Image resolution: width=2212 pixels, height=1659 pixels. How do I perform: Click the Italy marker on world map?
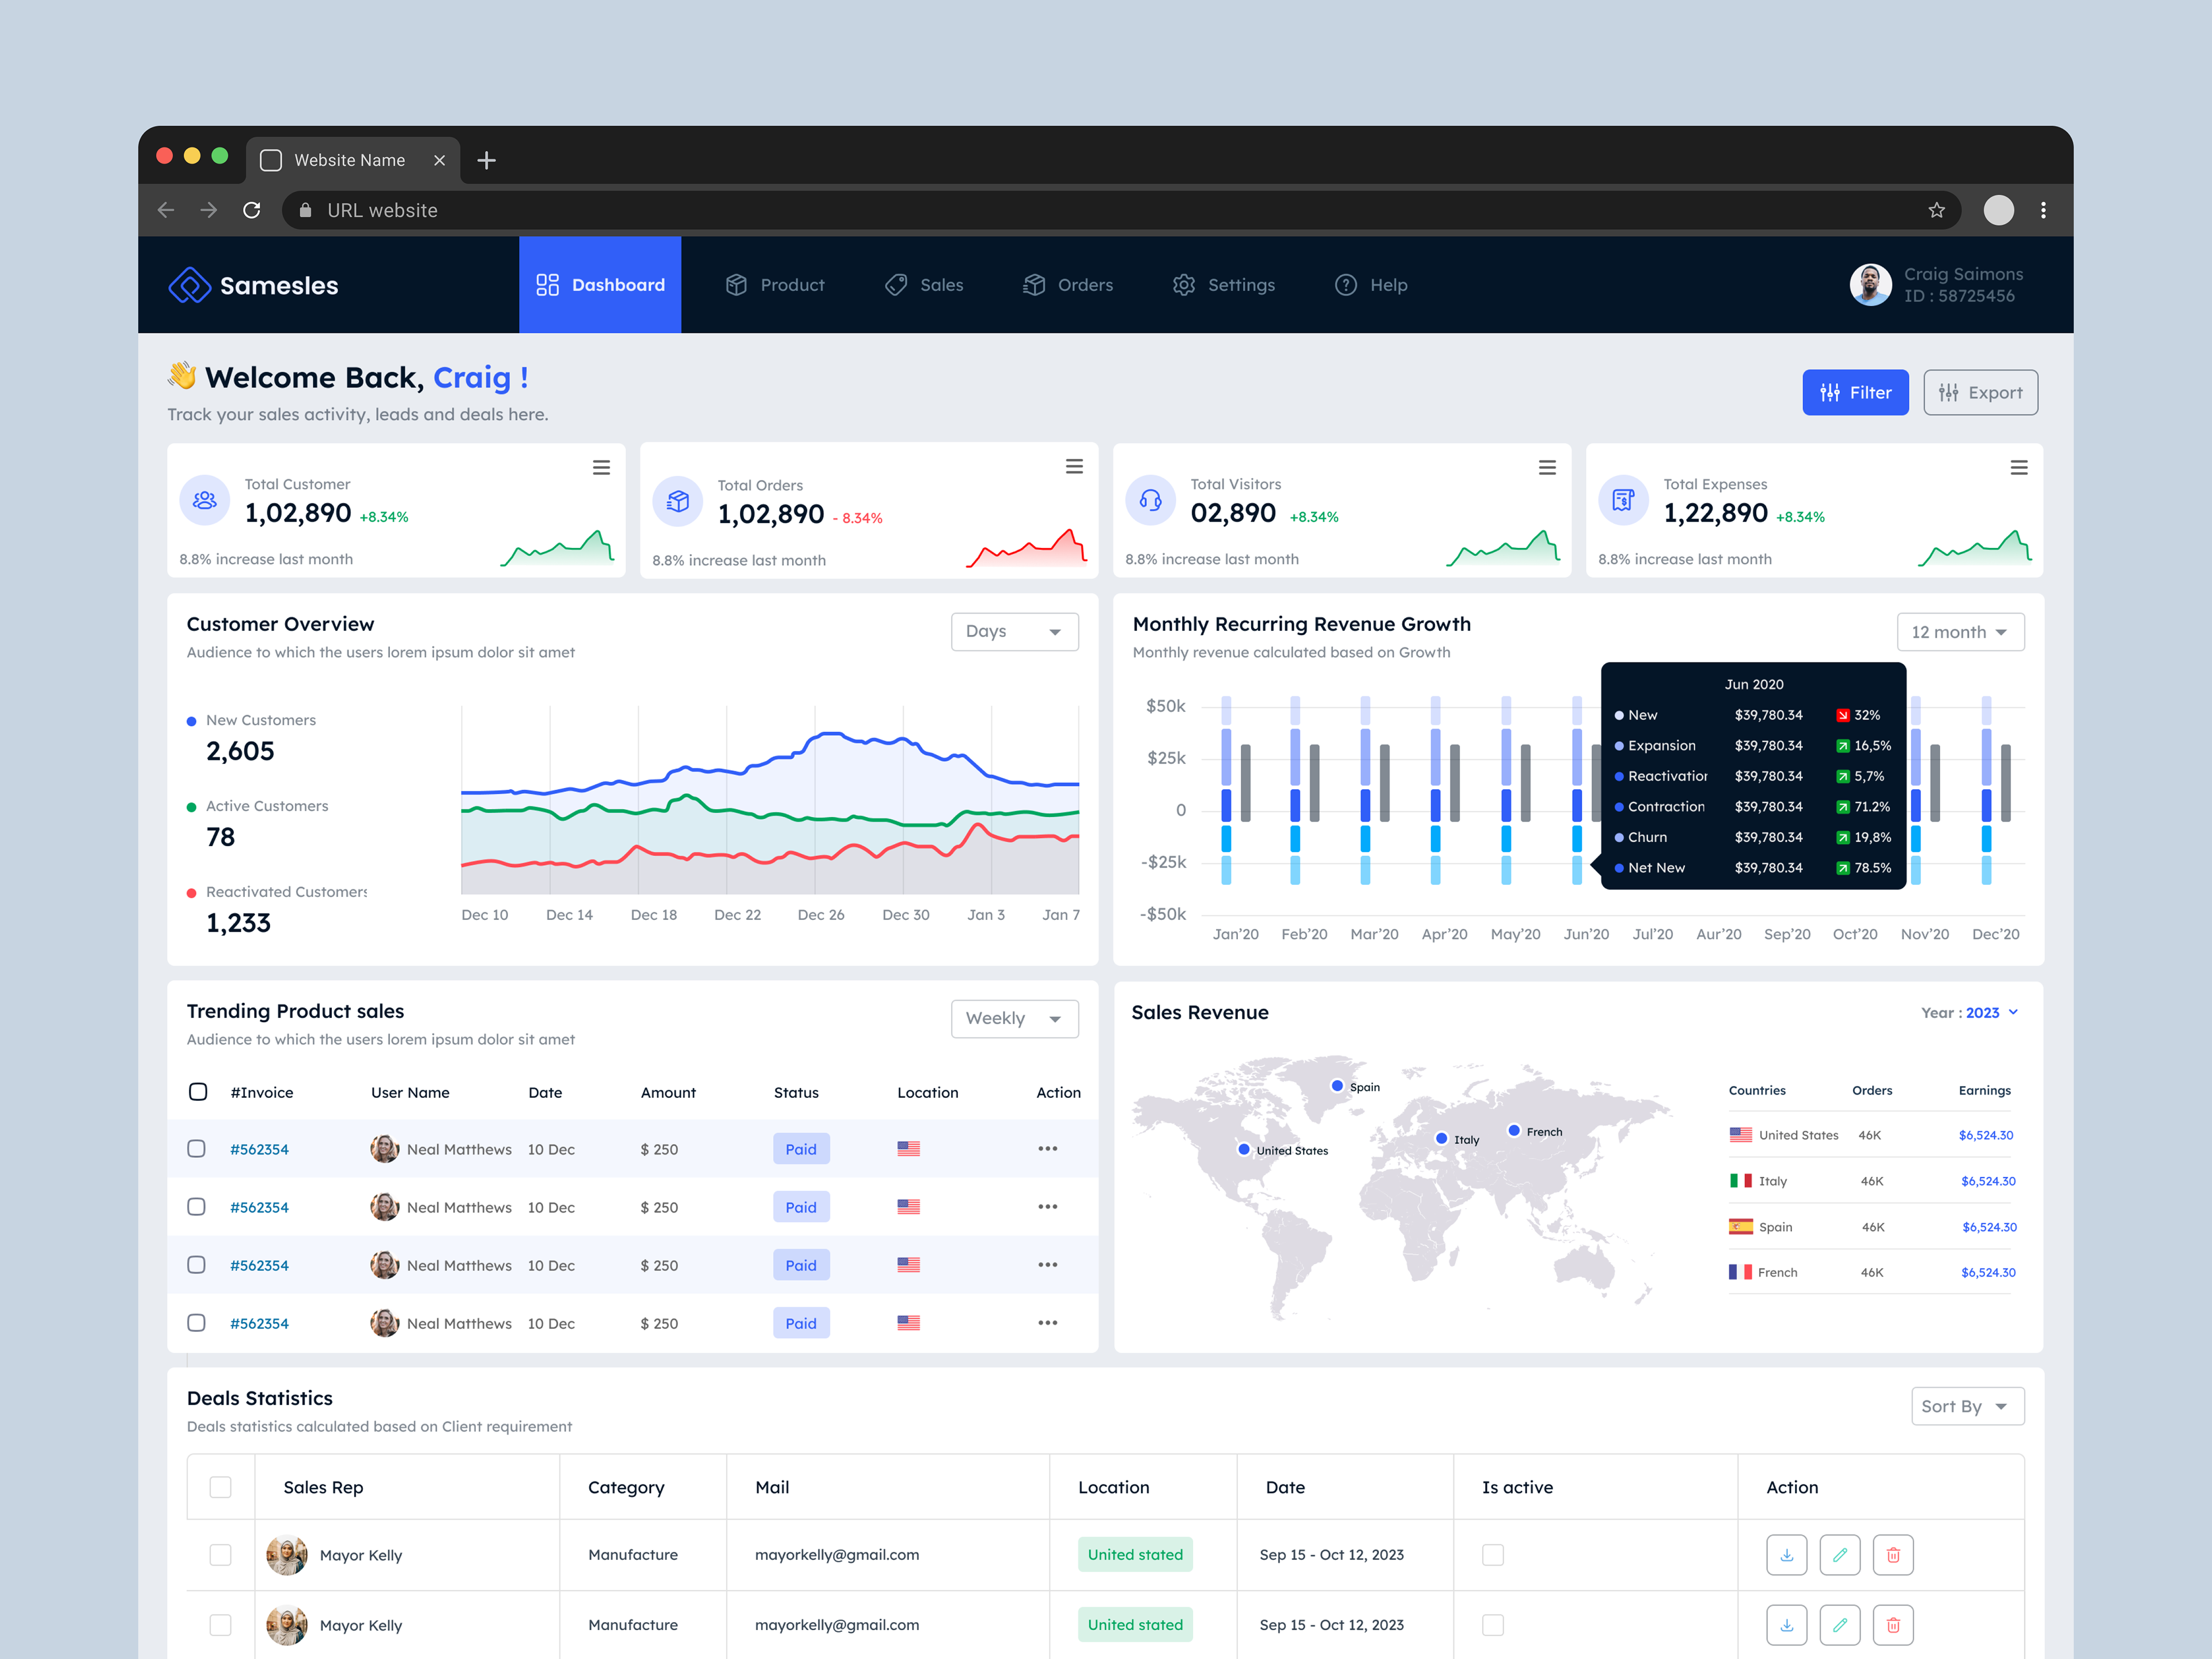click(1441, 1138)
